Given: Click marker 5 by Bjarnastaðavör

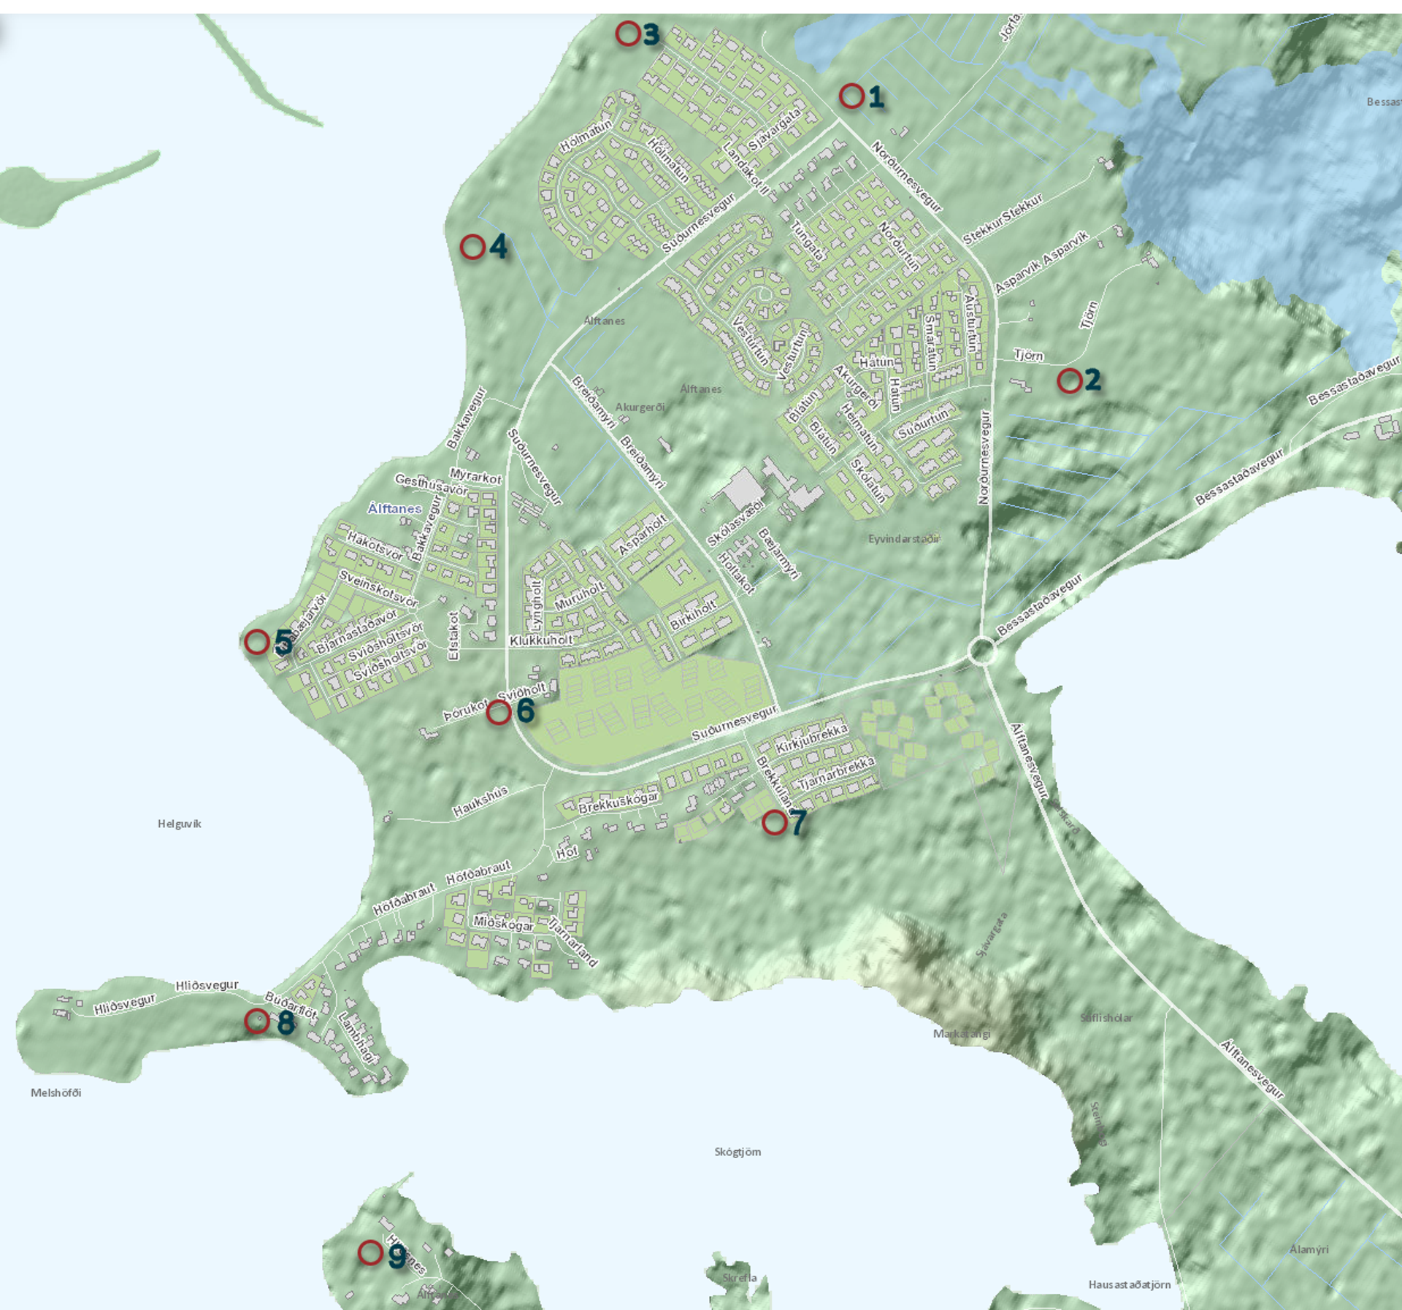Looking at the screenshot, I should click(256, 642).
